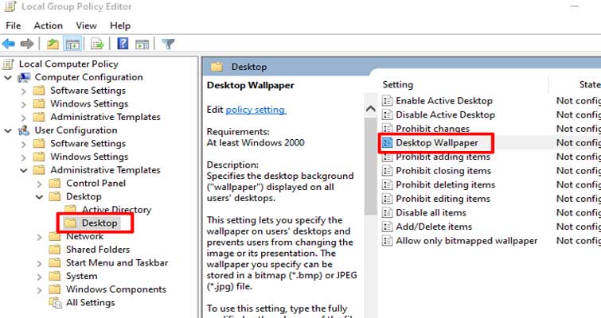The image size is (601, 318).
Task: Collapse the Computer Configuration node
Action: 8,78
